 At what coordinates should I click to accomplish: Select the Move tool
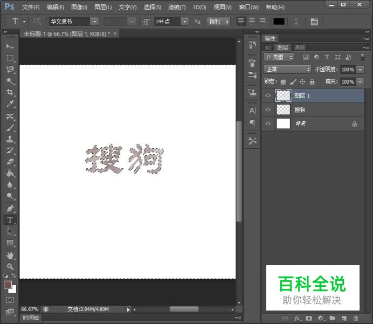10,46
